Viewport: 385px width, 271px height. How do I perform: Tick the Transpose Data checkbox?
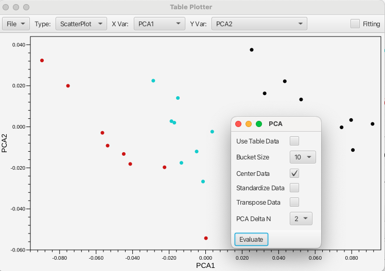pos(294,202)
